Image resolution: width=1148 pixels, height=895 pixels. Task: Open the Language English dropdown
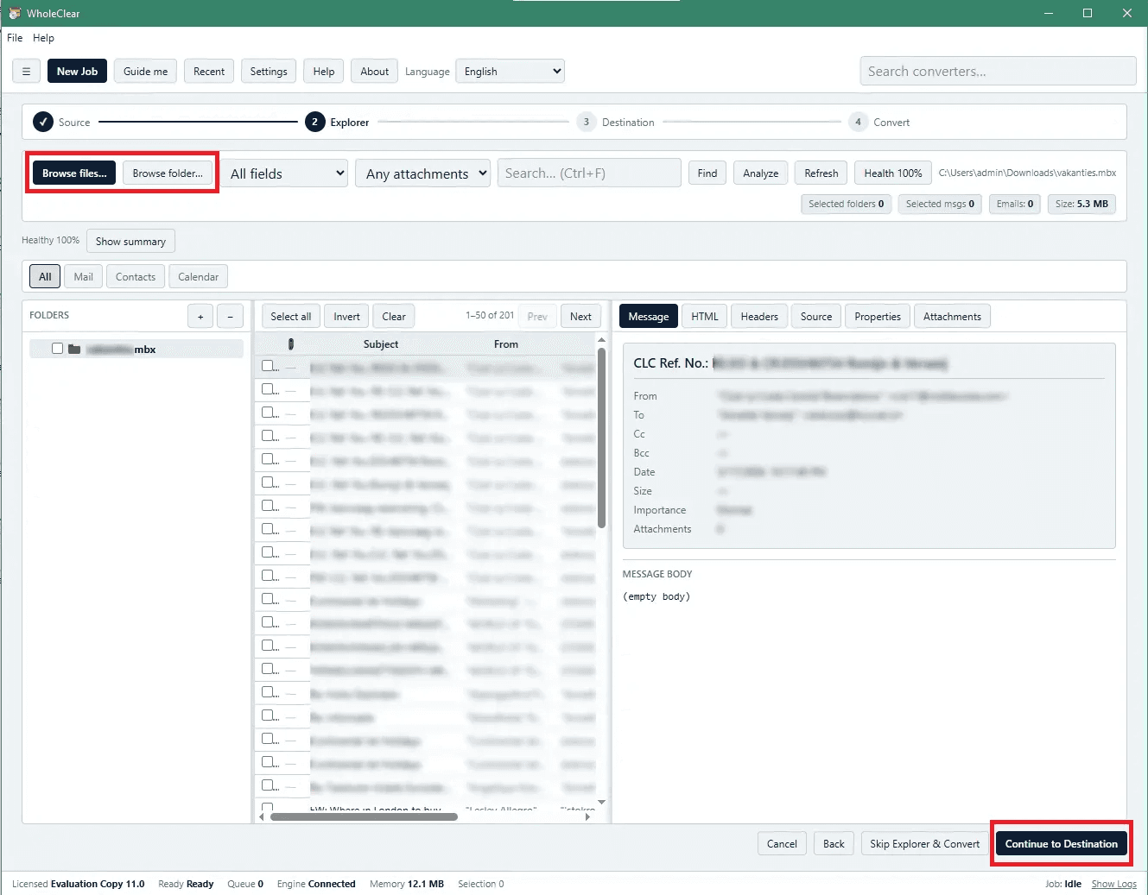(510, 72)
